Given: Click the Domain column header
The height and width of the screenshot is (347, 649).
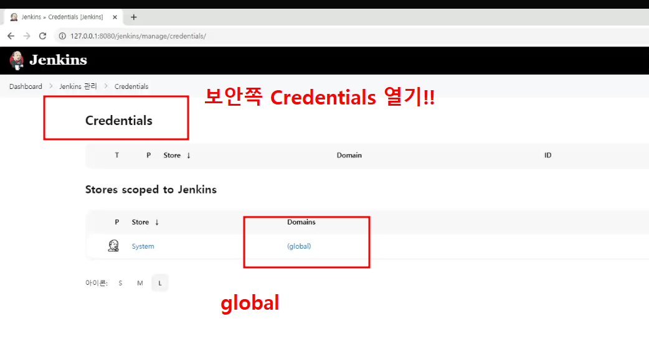Looking at the screenshot, I should tap(349, 155).
